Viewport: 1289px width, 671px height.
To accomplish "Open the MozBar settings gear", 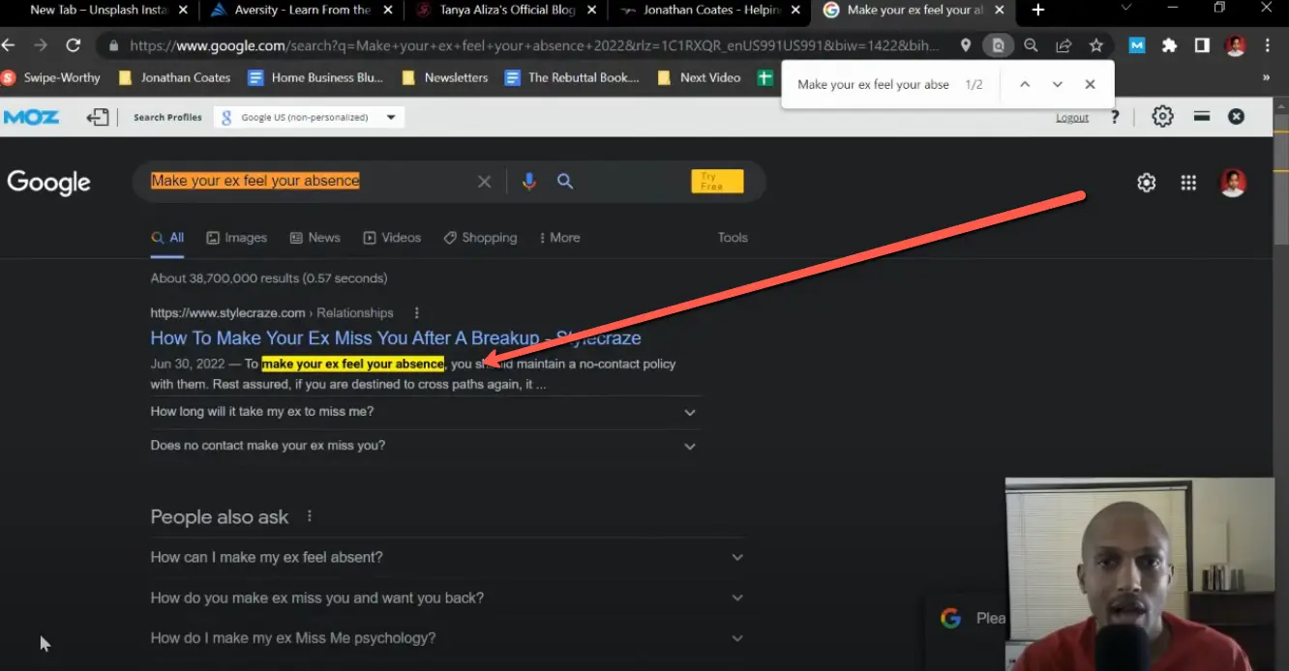I will coord(1161,116).
